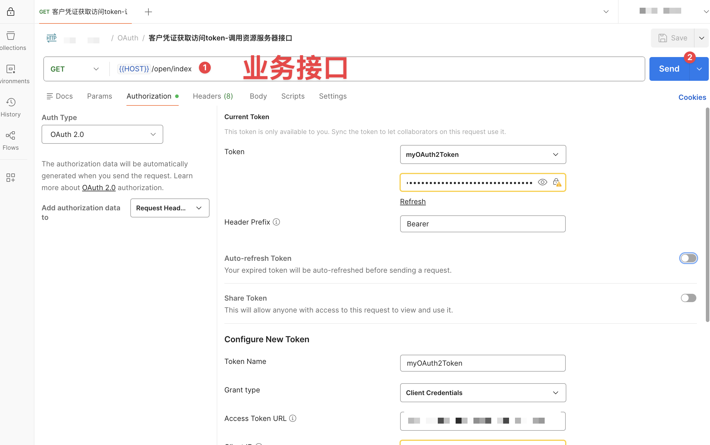Open the Environments sidebar icon
Screen dimensions: 710x445
coord(11,69)
